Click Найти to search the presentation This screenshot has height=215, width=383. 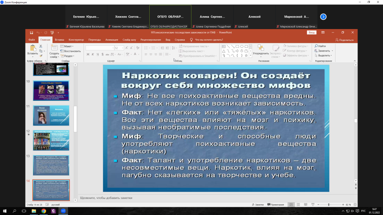pyautogui.click(x=320, y=46)
